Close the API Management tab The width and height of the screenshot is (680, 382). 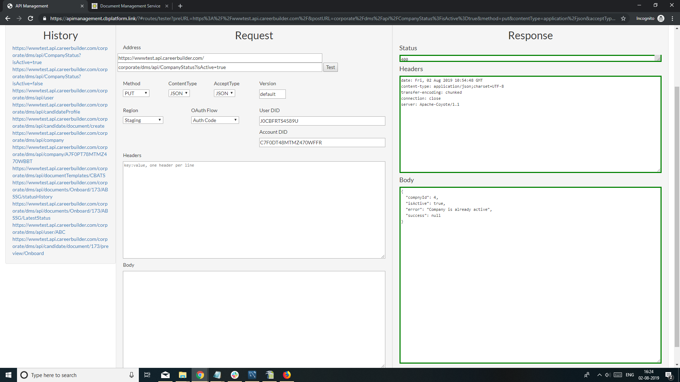coord(82,6)
